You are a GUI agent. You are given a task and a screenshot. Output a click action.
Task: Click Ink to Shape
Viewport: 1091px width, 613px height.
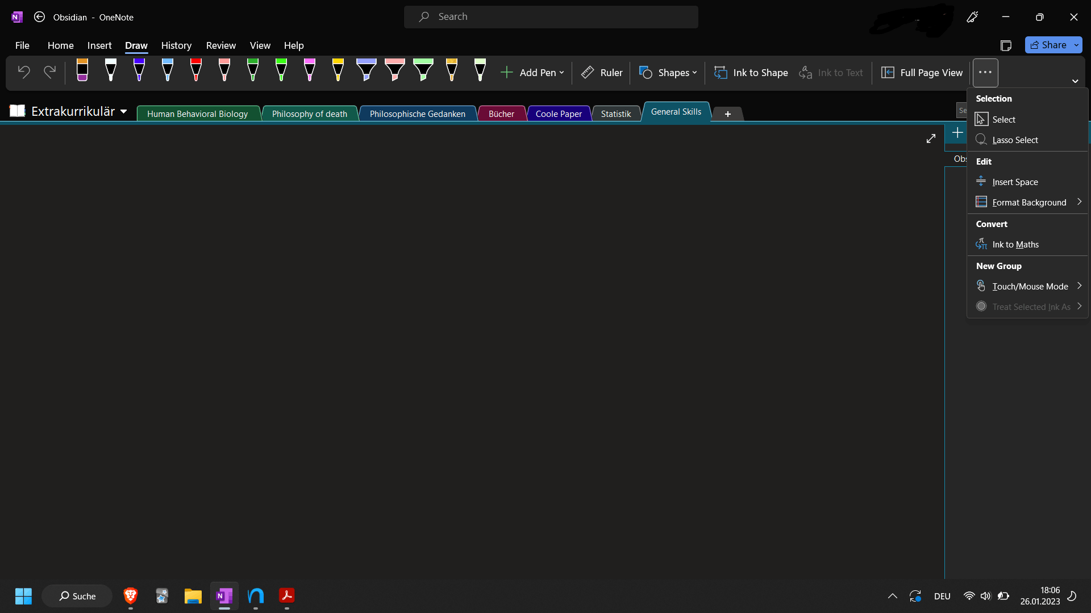click(751, 73)
